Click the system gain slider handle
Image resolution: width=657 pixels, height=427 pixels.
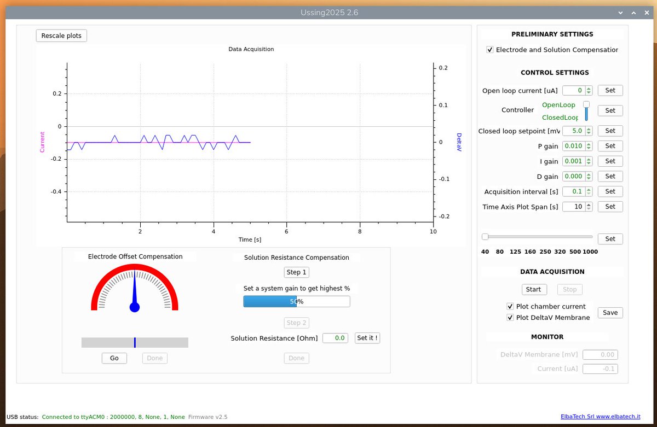pyautogui.click(x=485, y=237)
